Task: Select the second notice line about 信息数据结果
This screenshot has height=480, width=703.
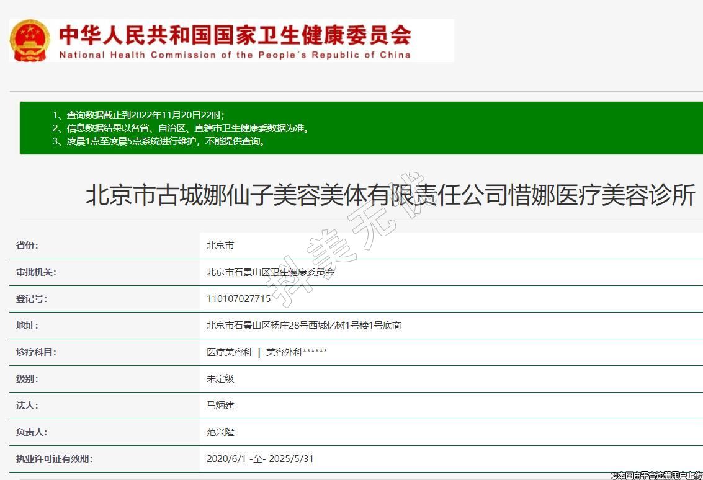Action: coord(188,128)
